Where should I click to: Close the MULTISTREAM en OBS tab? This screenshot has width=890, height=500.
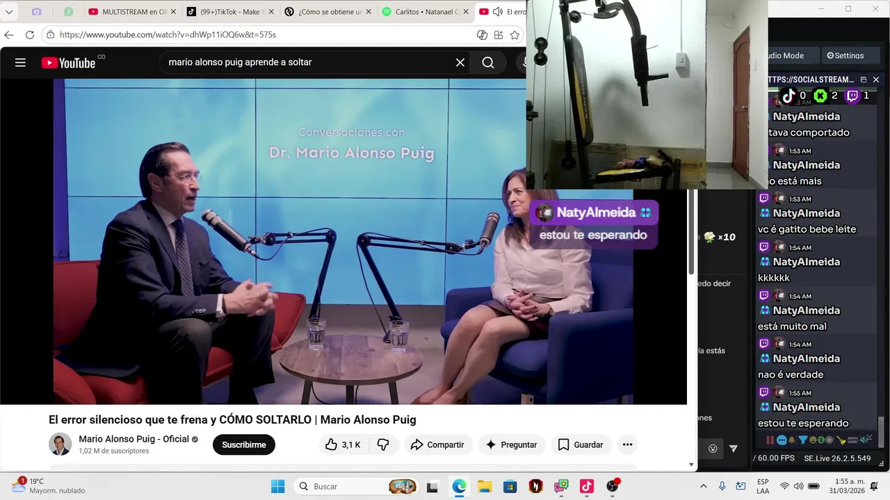[x=172, y=12]
